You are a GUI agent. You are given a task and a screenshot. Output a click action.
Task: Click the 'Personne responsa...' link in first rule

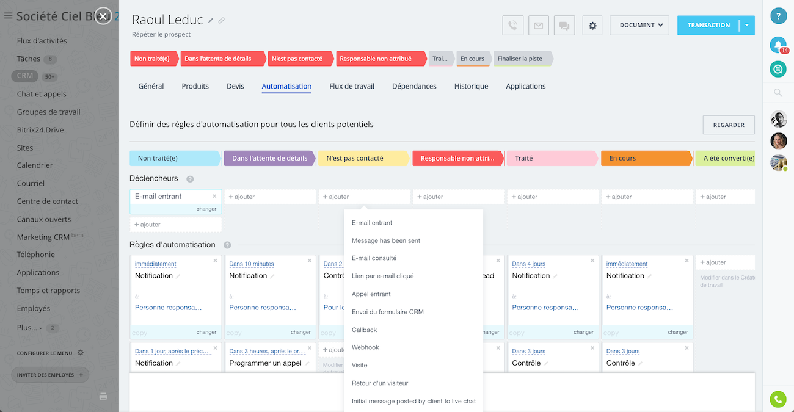coord(170,307)
